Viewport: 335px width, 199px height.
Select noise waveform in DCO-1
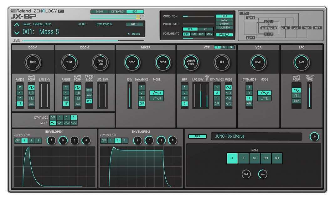31,104
